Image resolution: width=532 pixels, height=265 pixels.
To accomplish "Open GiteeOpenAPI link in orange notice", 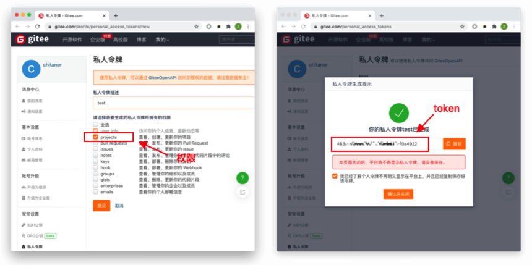I will [x=162, y=78].
